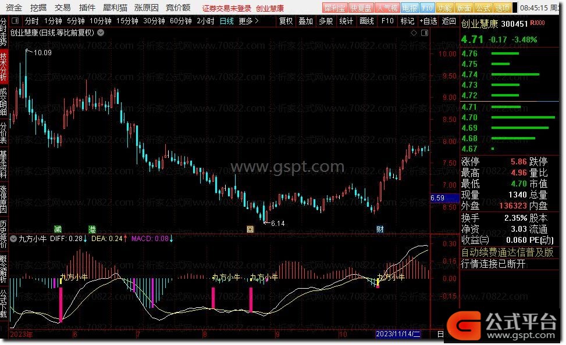Open the 版面 layout button
566x345 pixels.
464,8
